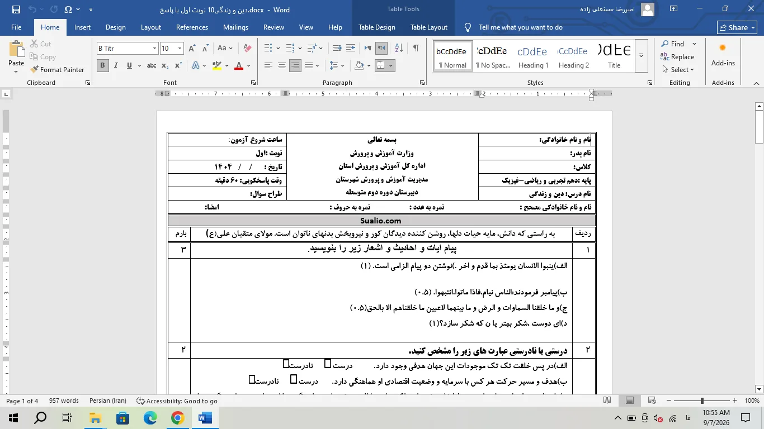Screen dimensions: 764x429
Task: Click the yellow text highlight color button
Action: coord(217,65)
